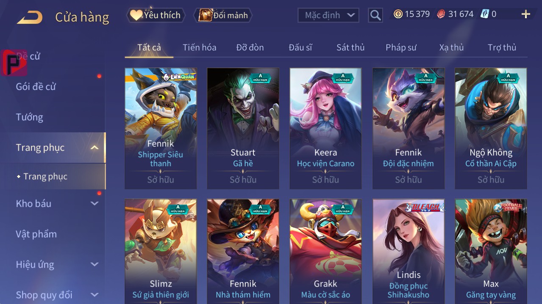Open Yêu thích favorites heart button
Image resolution: width=542 pixels, height=304 pixels.
(x=156, y=15)
